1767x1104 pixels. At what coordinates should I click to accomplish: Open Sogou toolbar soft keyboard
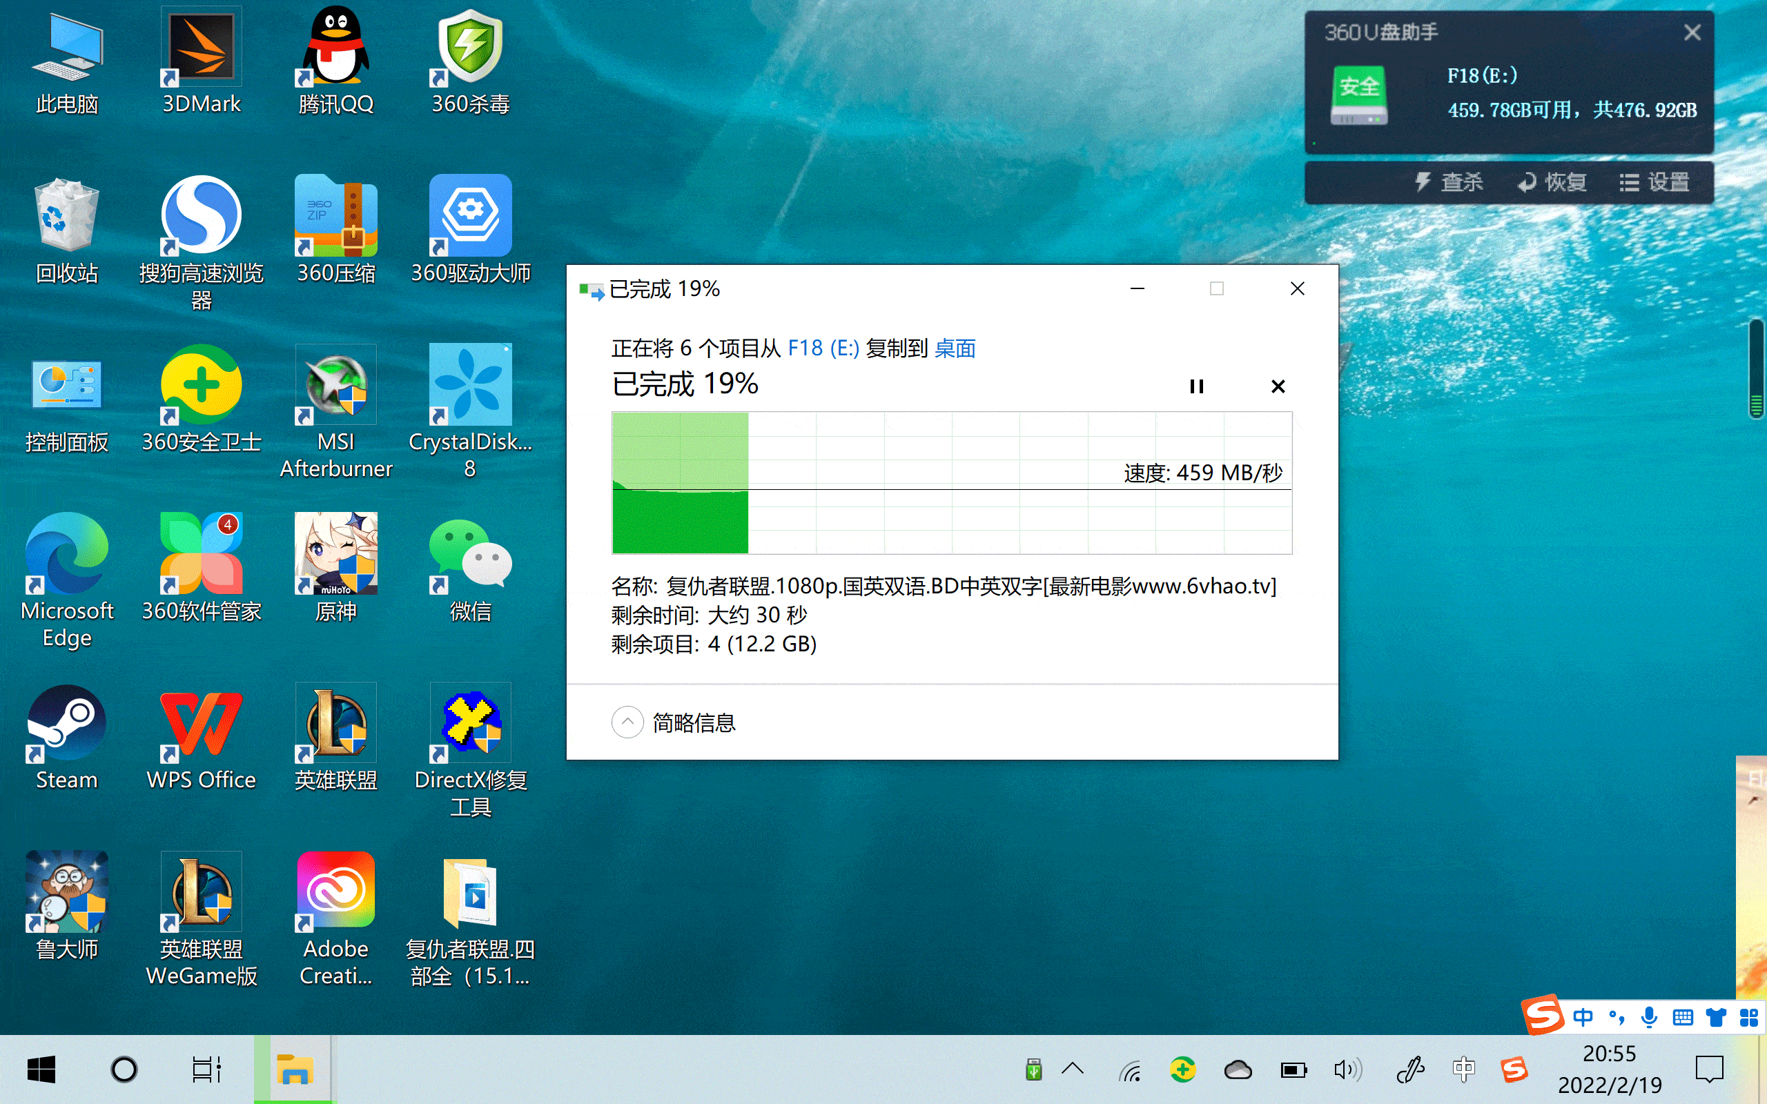(x=1682, y=1017)
